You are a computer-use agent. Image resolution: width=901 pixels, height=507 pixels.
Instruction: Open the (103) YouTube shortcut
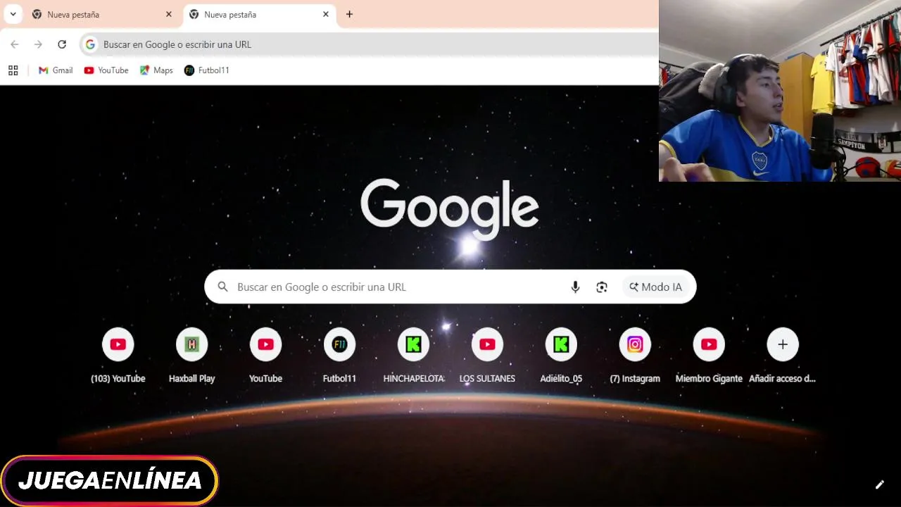click(118, 356)
